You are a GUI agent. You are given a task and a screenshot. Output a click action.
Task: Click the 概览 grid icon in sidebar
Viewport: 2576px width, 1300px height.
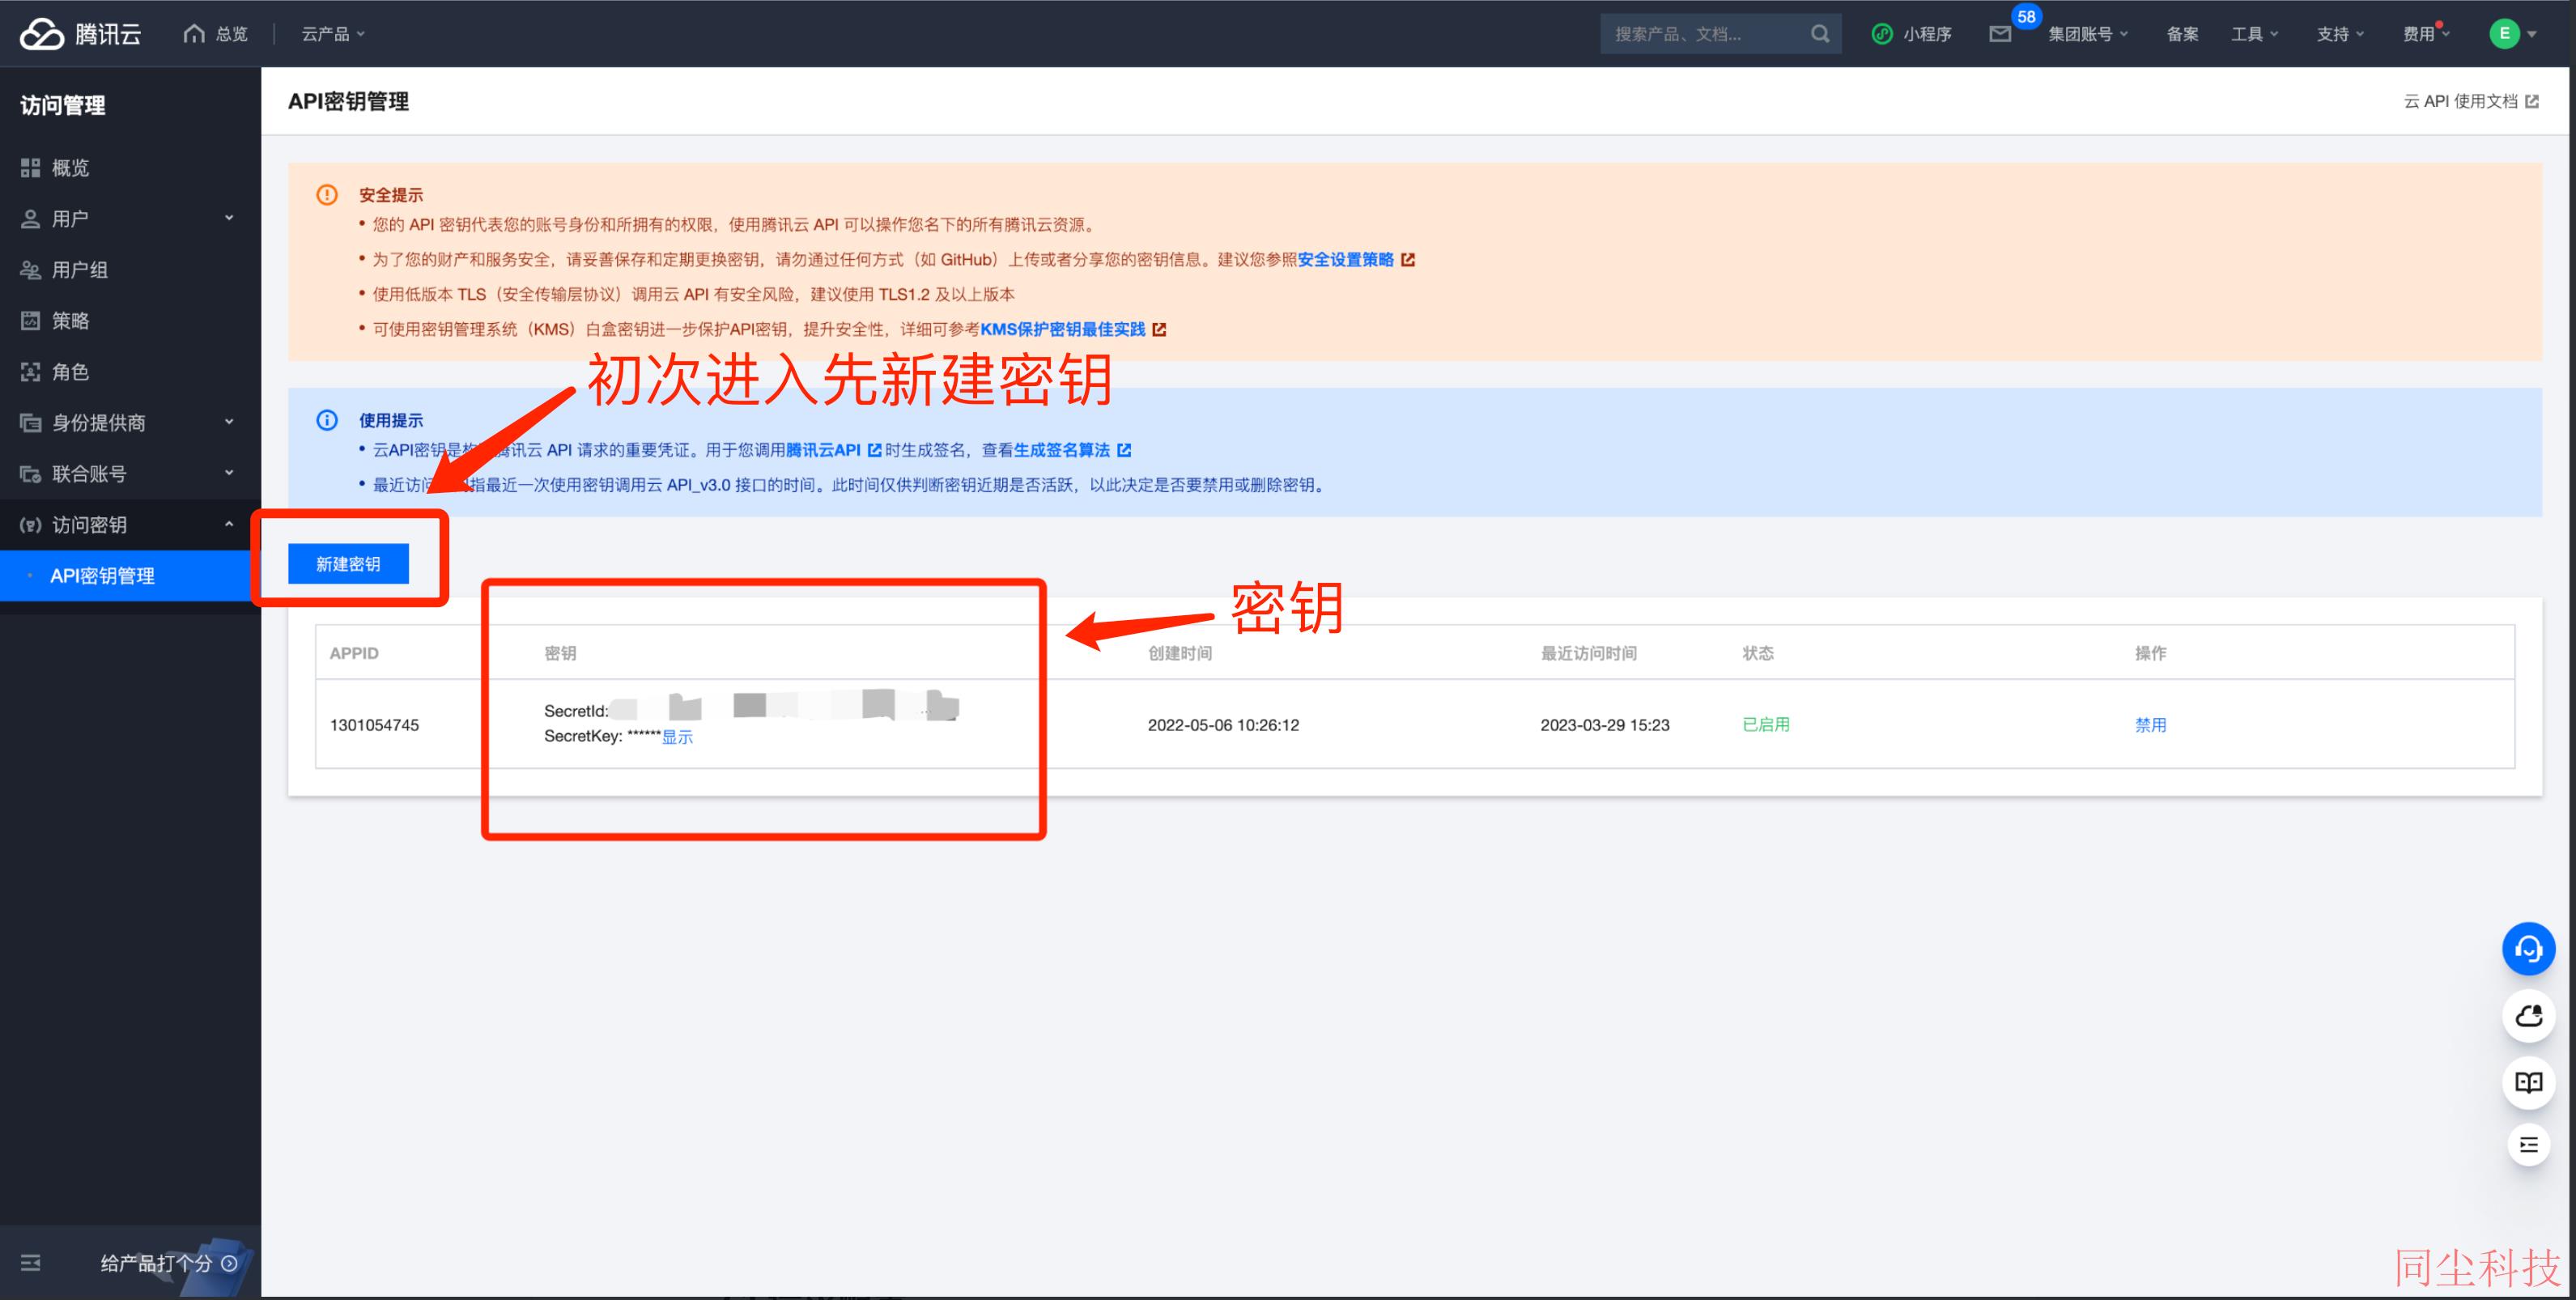coord(30,168)
